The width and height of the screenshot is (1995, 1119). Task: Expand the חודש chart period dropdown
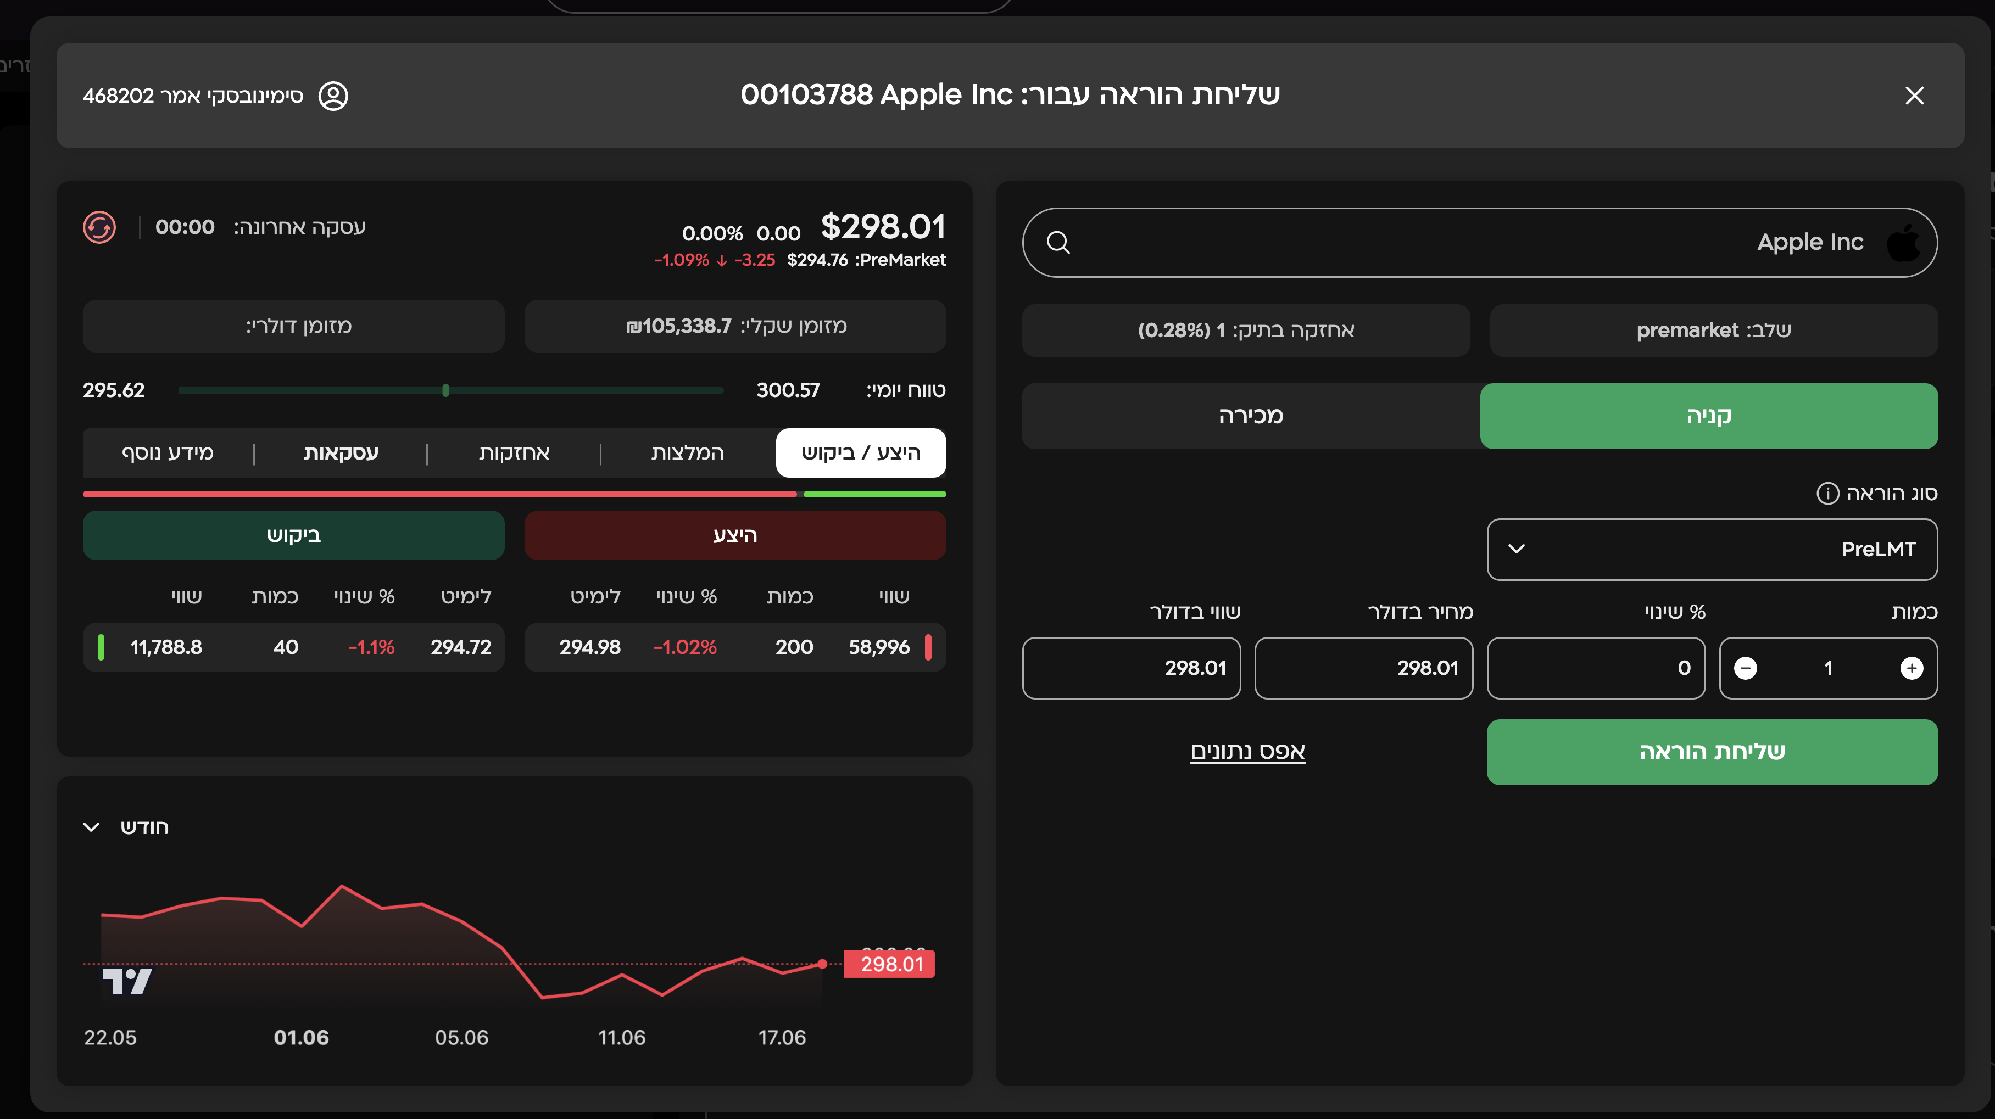coord(125,827)
